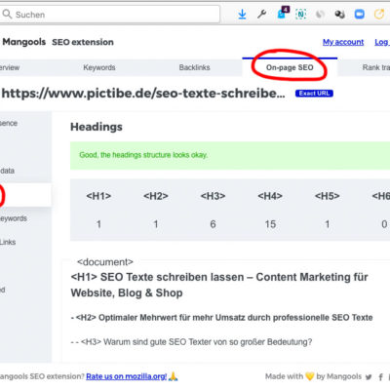Click the gray swirl extension icon
Screen dimensions: 390x390
pos(321,15)
